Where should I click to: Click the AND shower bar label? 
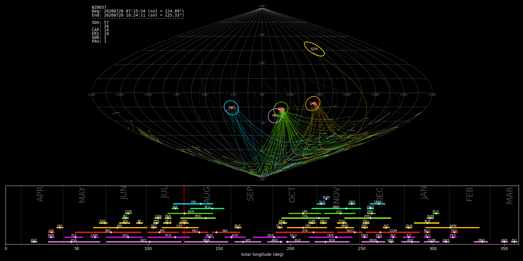pyautogui.click(x=336, y=207)
